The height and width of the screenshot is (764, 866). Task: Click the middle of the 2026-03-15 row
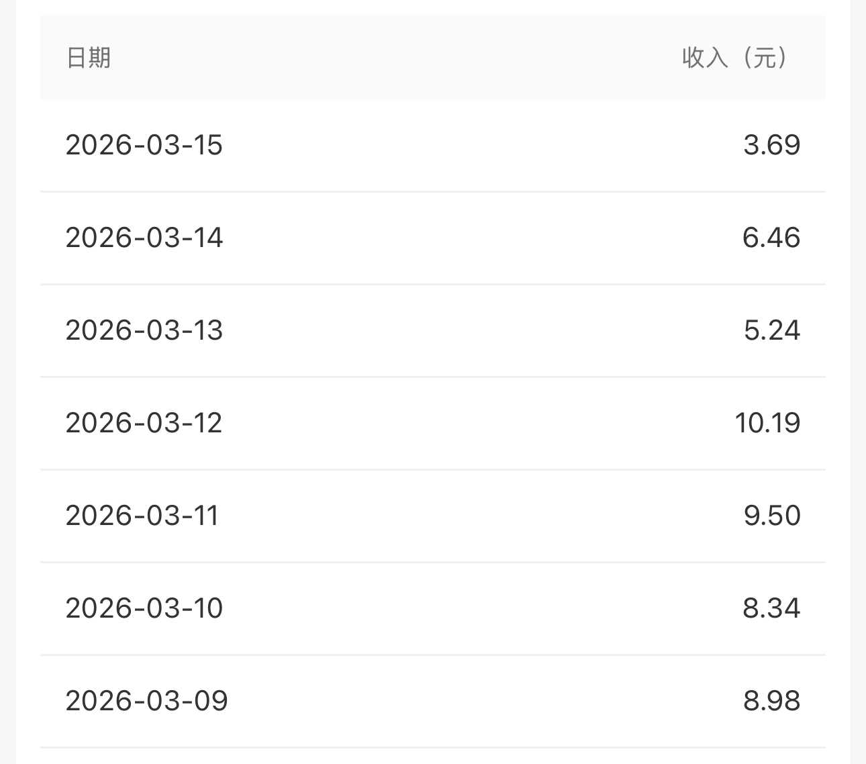433,145
